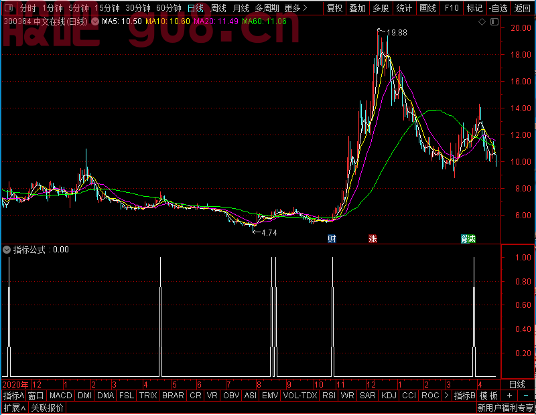Select the 30分钟 period
Screen dimensions: 536x415
(x=138, y=8)
